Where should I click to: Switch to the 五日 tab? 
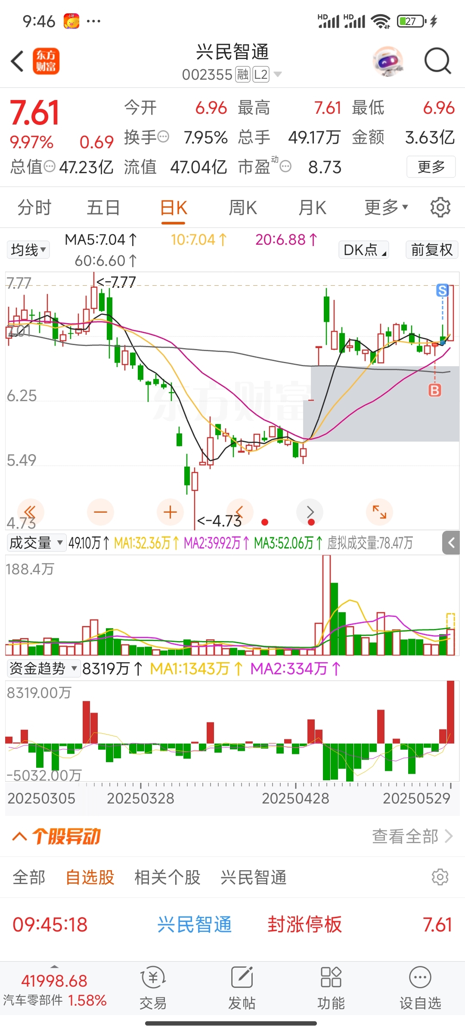click(103, 208)
